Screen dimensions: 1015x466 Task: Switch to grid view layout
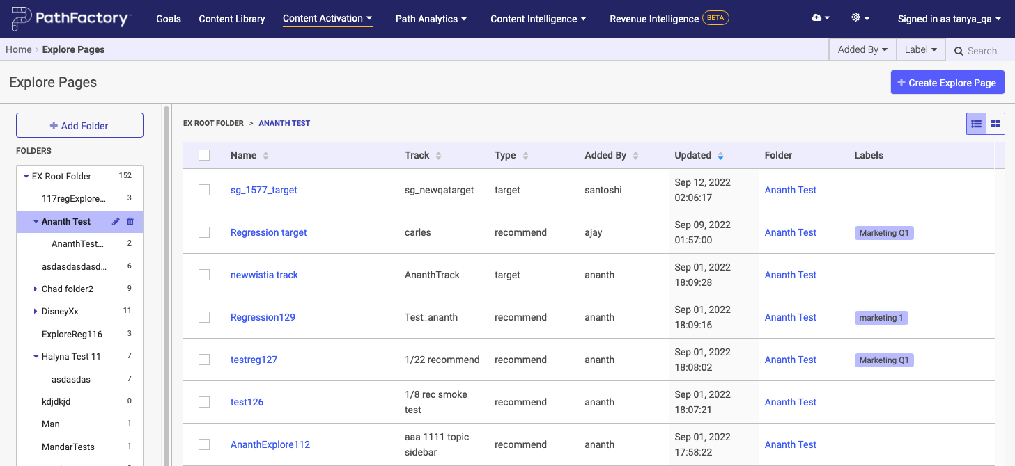coord(995,124)
